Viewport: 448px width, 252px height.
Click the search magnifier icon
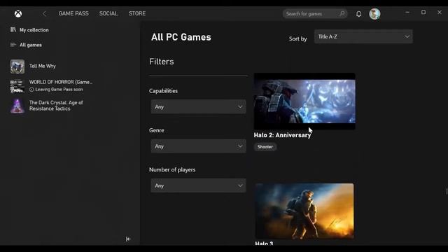click(342, 13)
